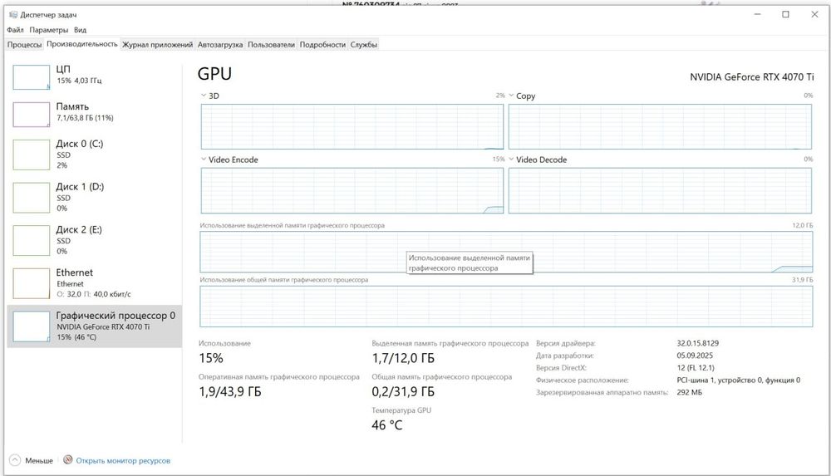Select the Память mini-graph thumbnail
Screen dimensions: 831x476
pos(32,114)
